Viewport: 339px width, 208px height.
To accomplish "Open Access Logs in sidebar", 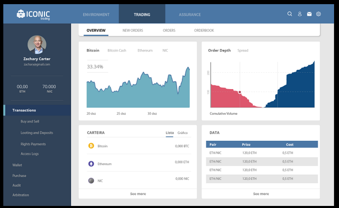I will 30,154.
